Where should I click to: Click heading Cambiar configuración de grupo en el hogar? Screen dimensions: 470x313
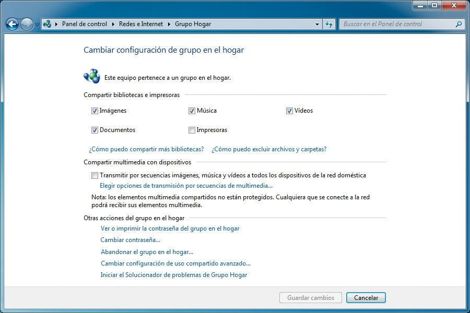click(163, 50)
